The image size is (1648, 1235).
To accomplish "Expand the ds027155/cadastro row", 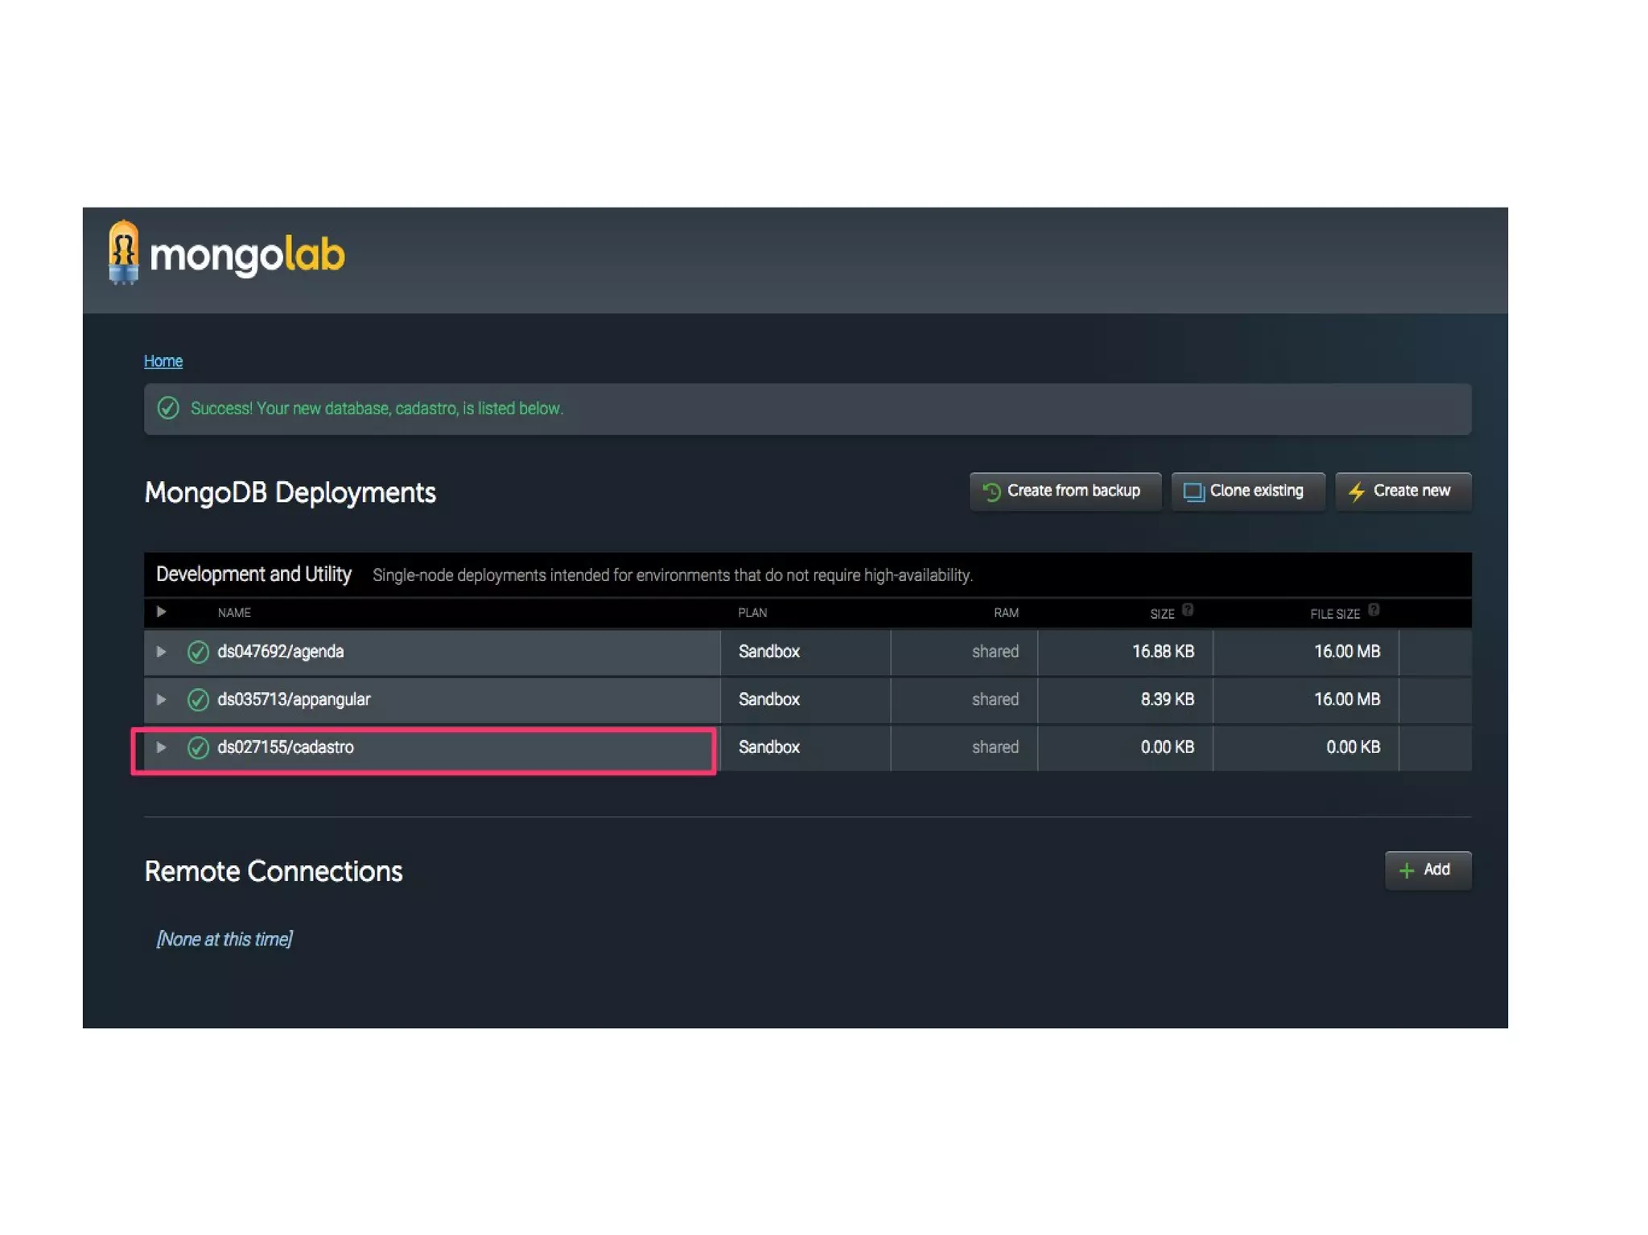I will coord(161,747).
